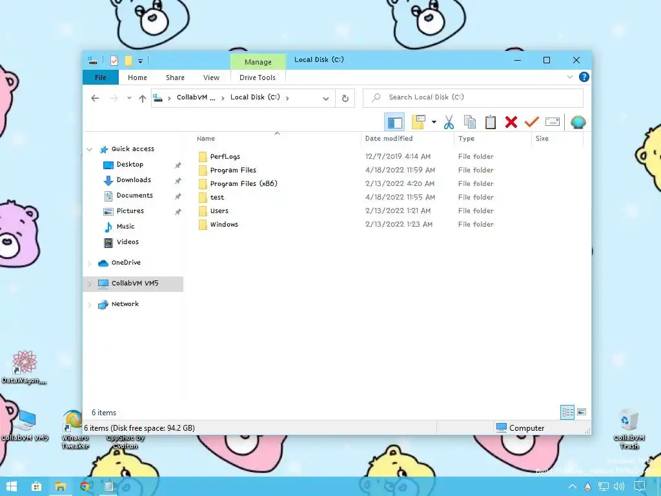Show hidden tray icons chevron
Image resolution: width=661 pixels, height=496 pixels.
coord(573,487)
